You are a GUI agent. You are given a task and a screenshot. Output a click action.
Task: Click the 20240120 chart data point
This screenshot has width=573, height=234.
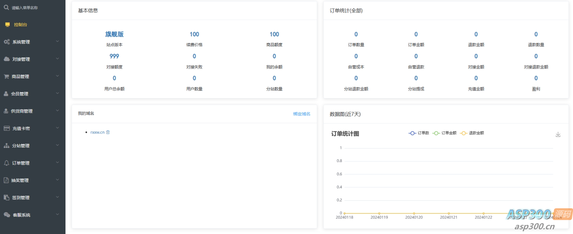pyautogui.click(x=414, y=213)
